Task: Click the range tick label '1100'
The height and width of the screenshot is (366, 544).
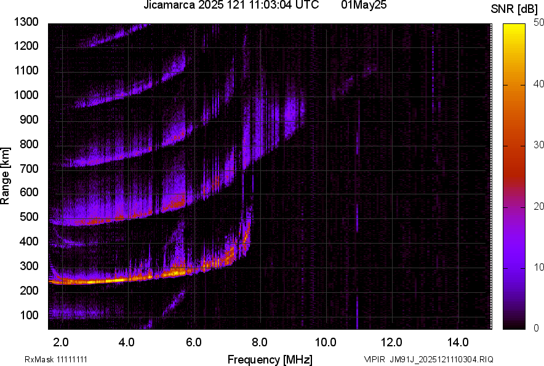Action: [x=26, y=71]
